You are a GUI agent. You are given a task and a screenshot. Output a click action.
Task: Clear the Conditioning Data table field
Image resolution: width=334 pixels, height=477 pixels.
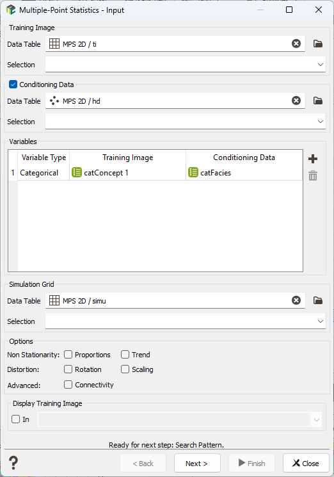click(296, 101)
